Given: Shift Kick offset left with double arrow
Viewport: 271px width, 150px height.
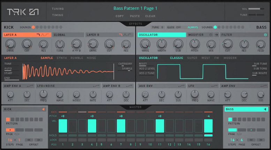Looking at the screenshot, I should [x=29, y=140].
